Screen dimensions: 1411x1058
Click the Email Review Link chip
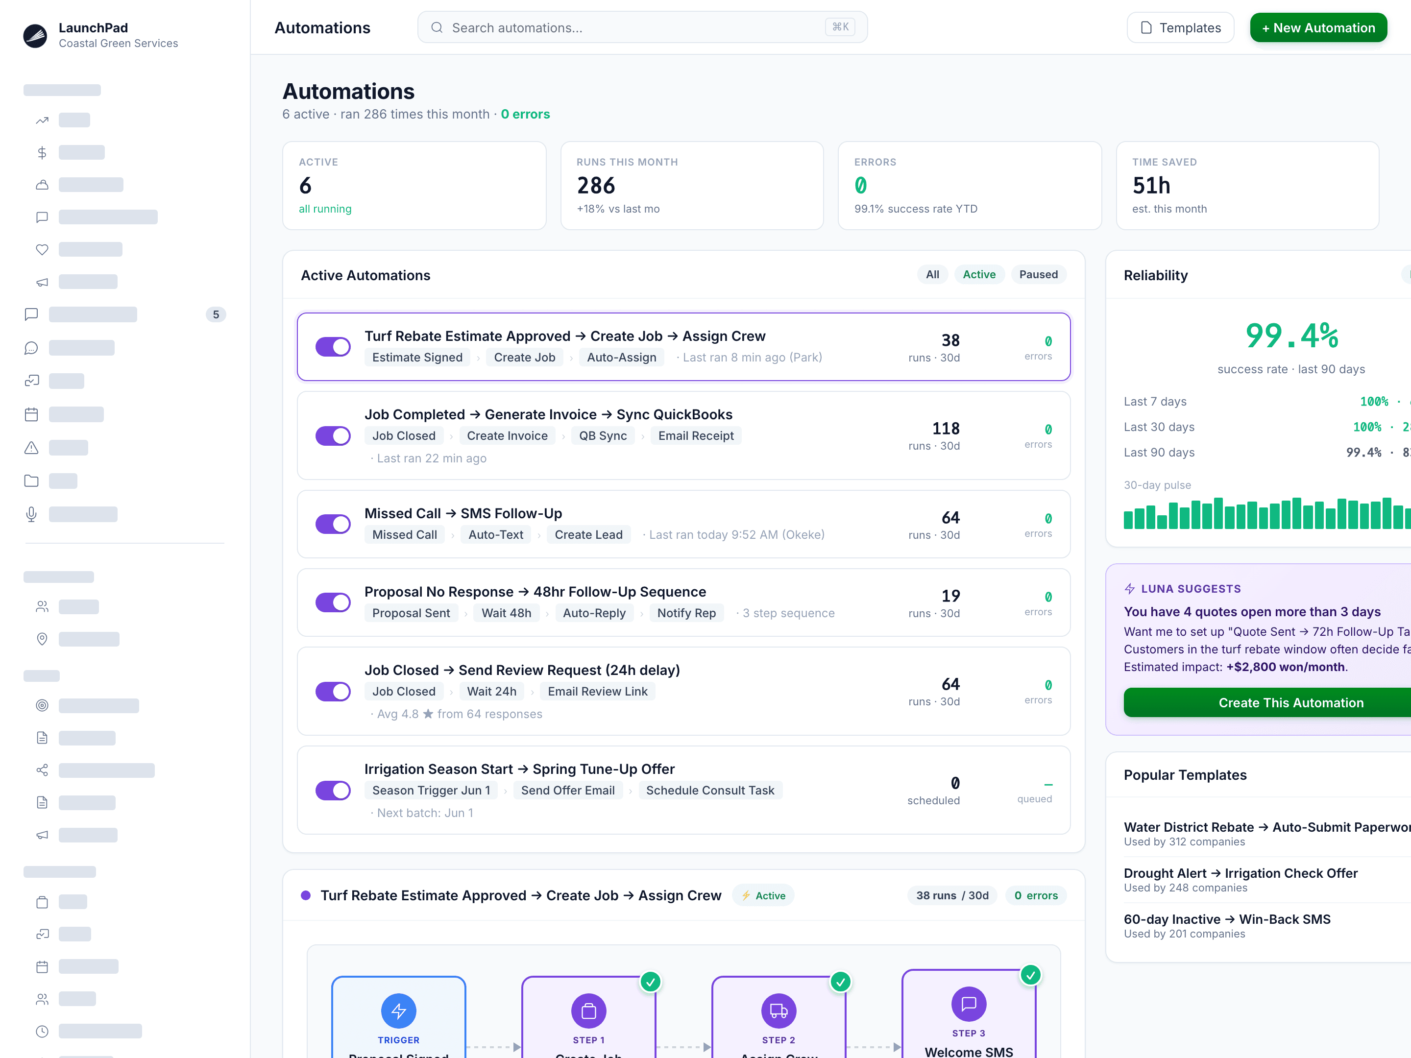point(597,691)
